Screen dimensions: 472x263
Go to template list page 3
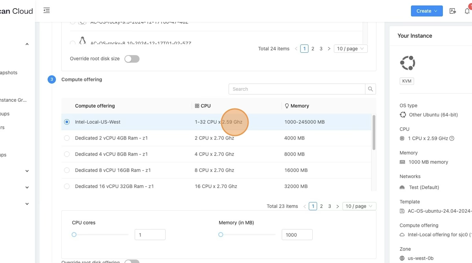321,49
